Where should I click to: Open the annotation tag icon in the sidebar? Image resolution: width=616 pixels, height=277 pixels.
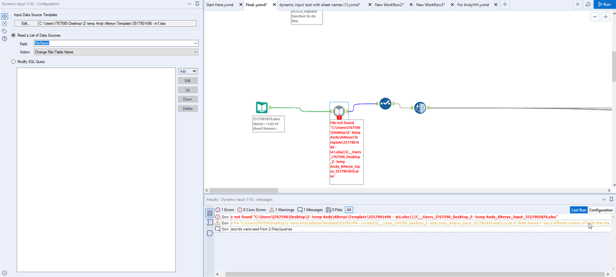(5, 31)
